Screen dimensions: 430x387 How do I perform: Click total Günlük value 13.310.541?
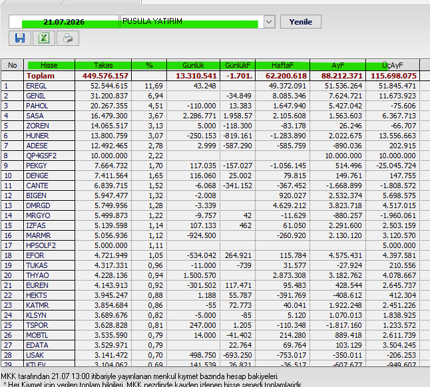[196, 76]
